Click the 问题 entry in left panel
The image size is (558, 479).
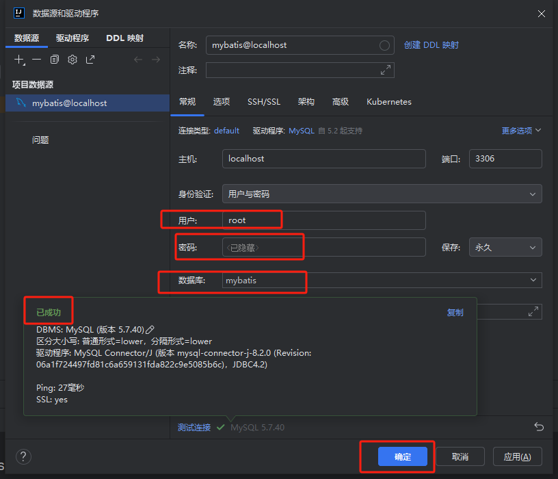[40, 140]
